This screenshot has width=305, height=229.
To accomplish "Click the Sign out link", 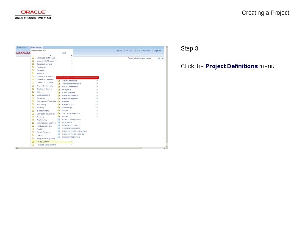I will (x=158, y=50).
